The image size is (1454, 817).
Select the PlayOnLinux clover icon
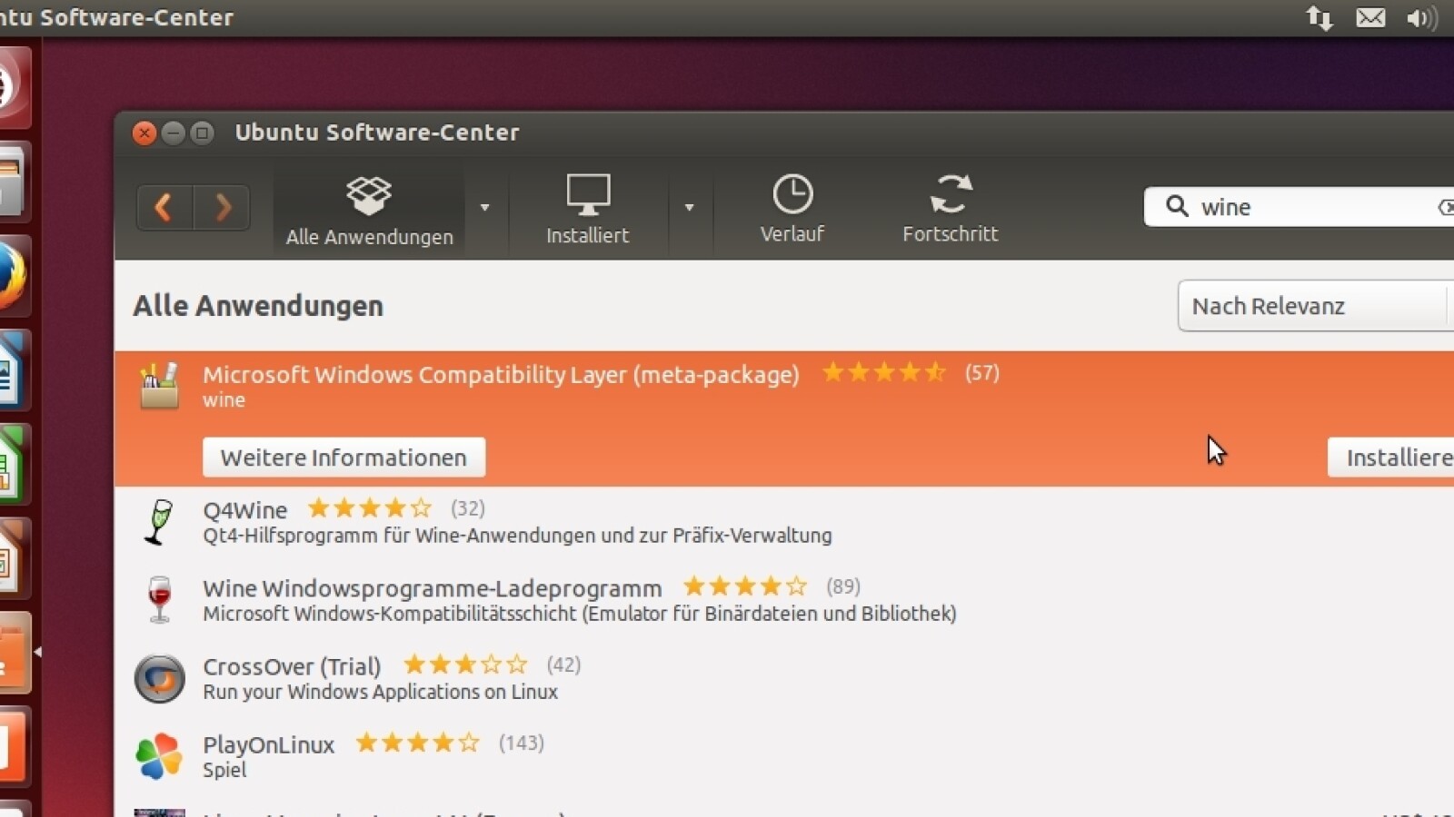tap(160, 756)
